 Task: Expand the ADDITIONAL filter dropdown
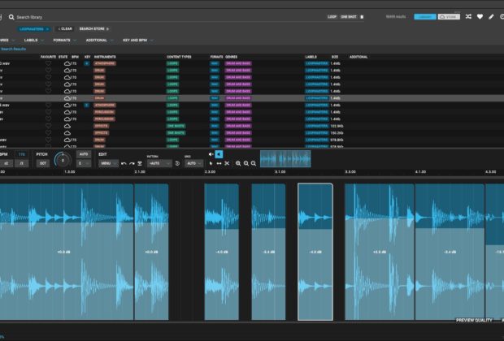click(99, 40)
